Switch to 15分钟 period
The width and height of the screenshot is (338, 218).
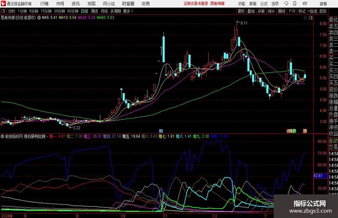click(46, 11)
